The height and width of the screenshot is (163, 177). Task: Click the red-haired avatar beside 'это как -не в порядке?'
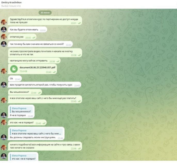coord(4,122)
